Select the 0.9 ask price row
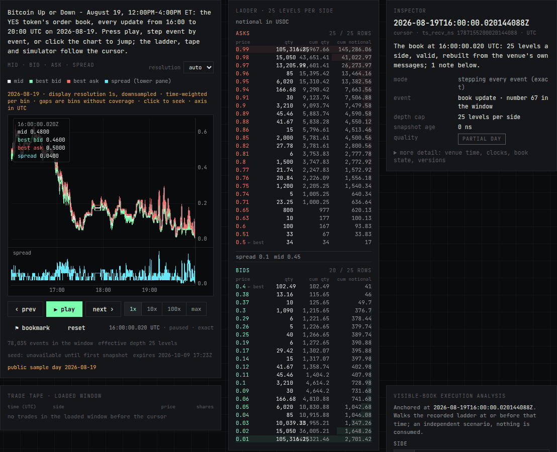 coord(303,106)
